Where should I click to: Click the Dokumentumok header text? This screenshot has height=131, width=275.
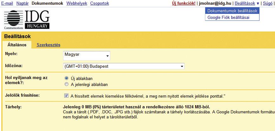(47, 3)
